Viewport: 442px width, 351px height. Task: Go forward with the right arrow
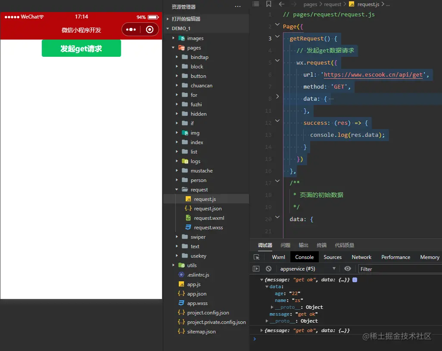(294, 4)
